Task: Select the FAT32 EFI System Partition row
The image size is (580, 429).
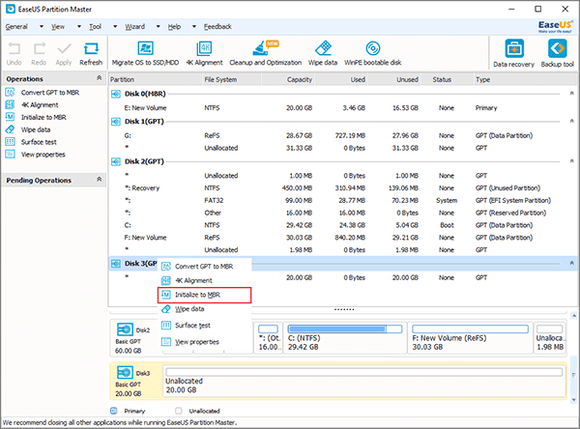Action: point(340,200)
